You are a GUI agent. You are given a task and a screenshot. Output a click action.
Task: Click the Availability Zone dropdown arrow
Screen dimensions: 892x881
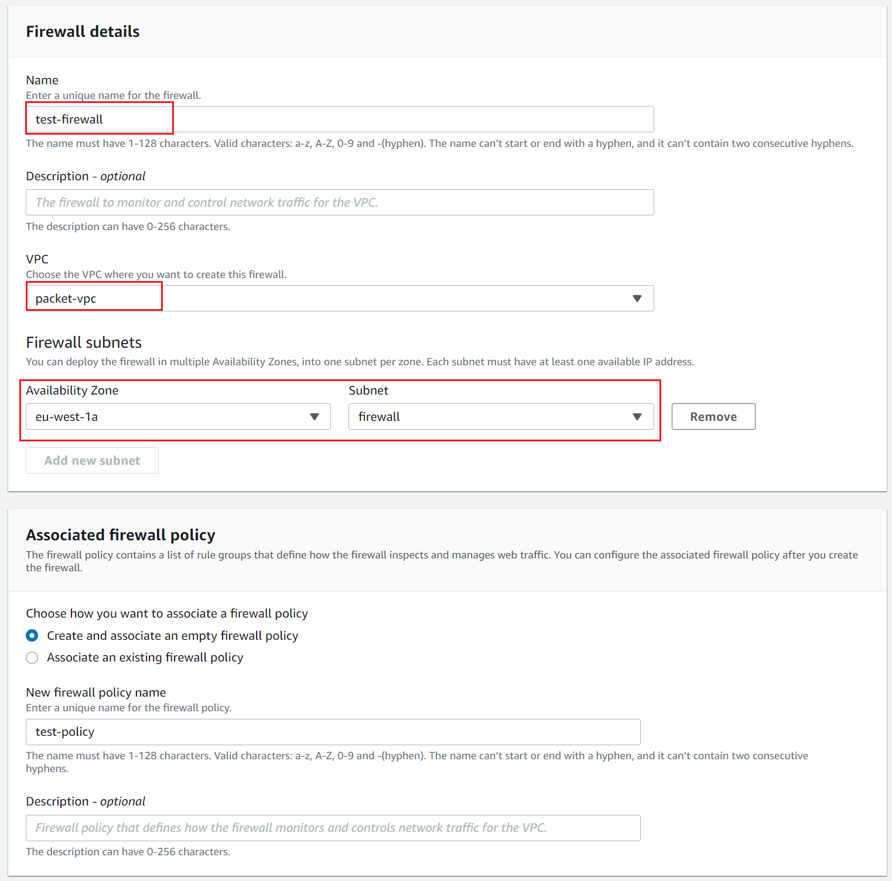click(315, 417)
